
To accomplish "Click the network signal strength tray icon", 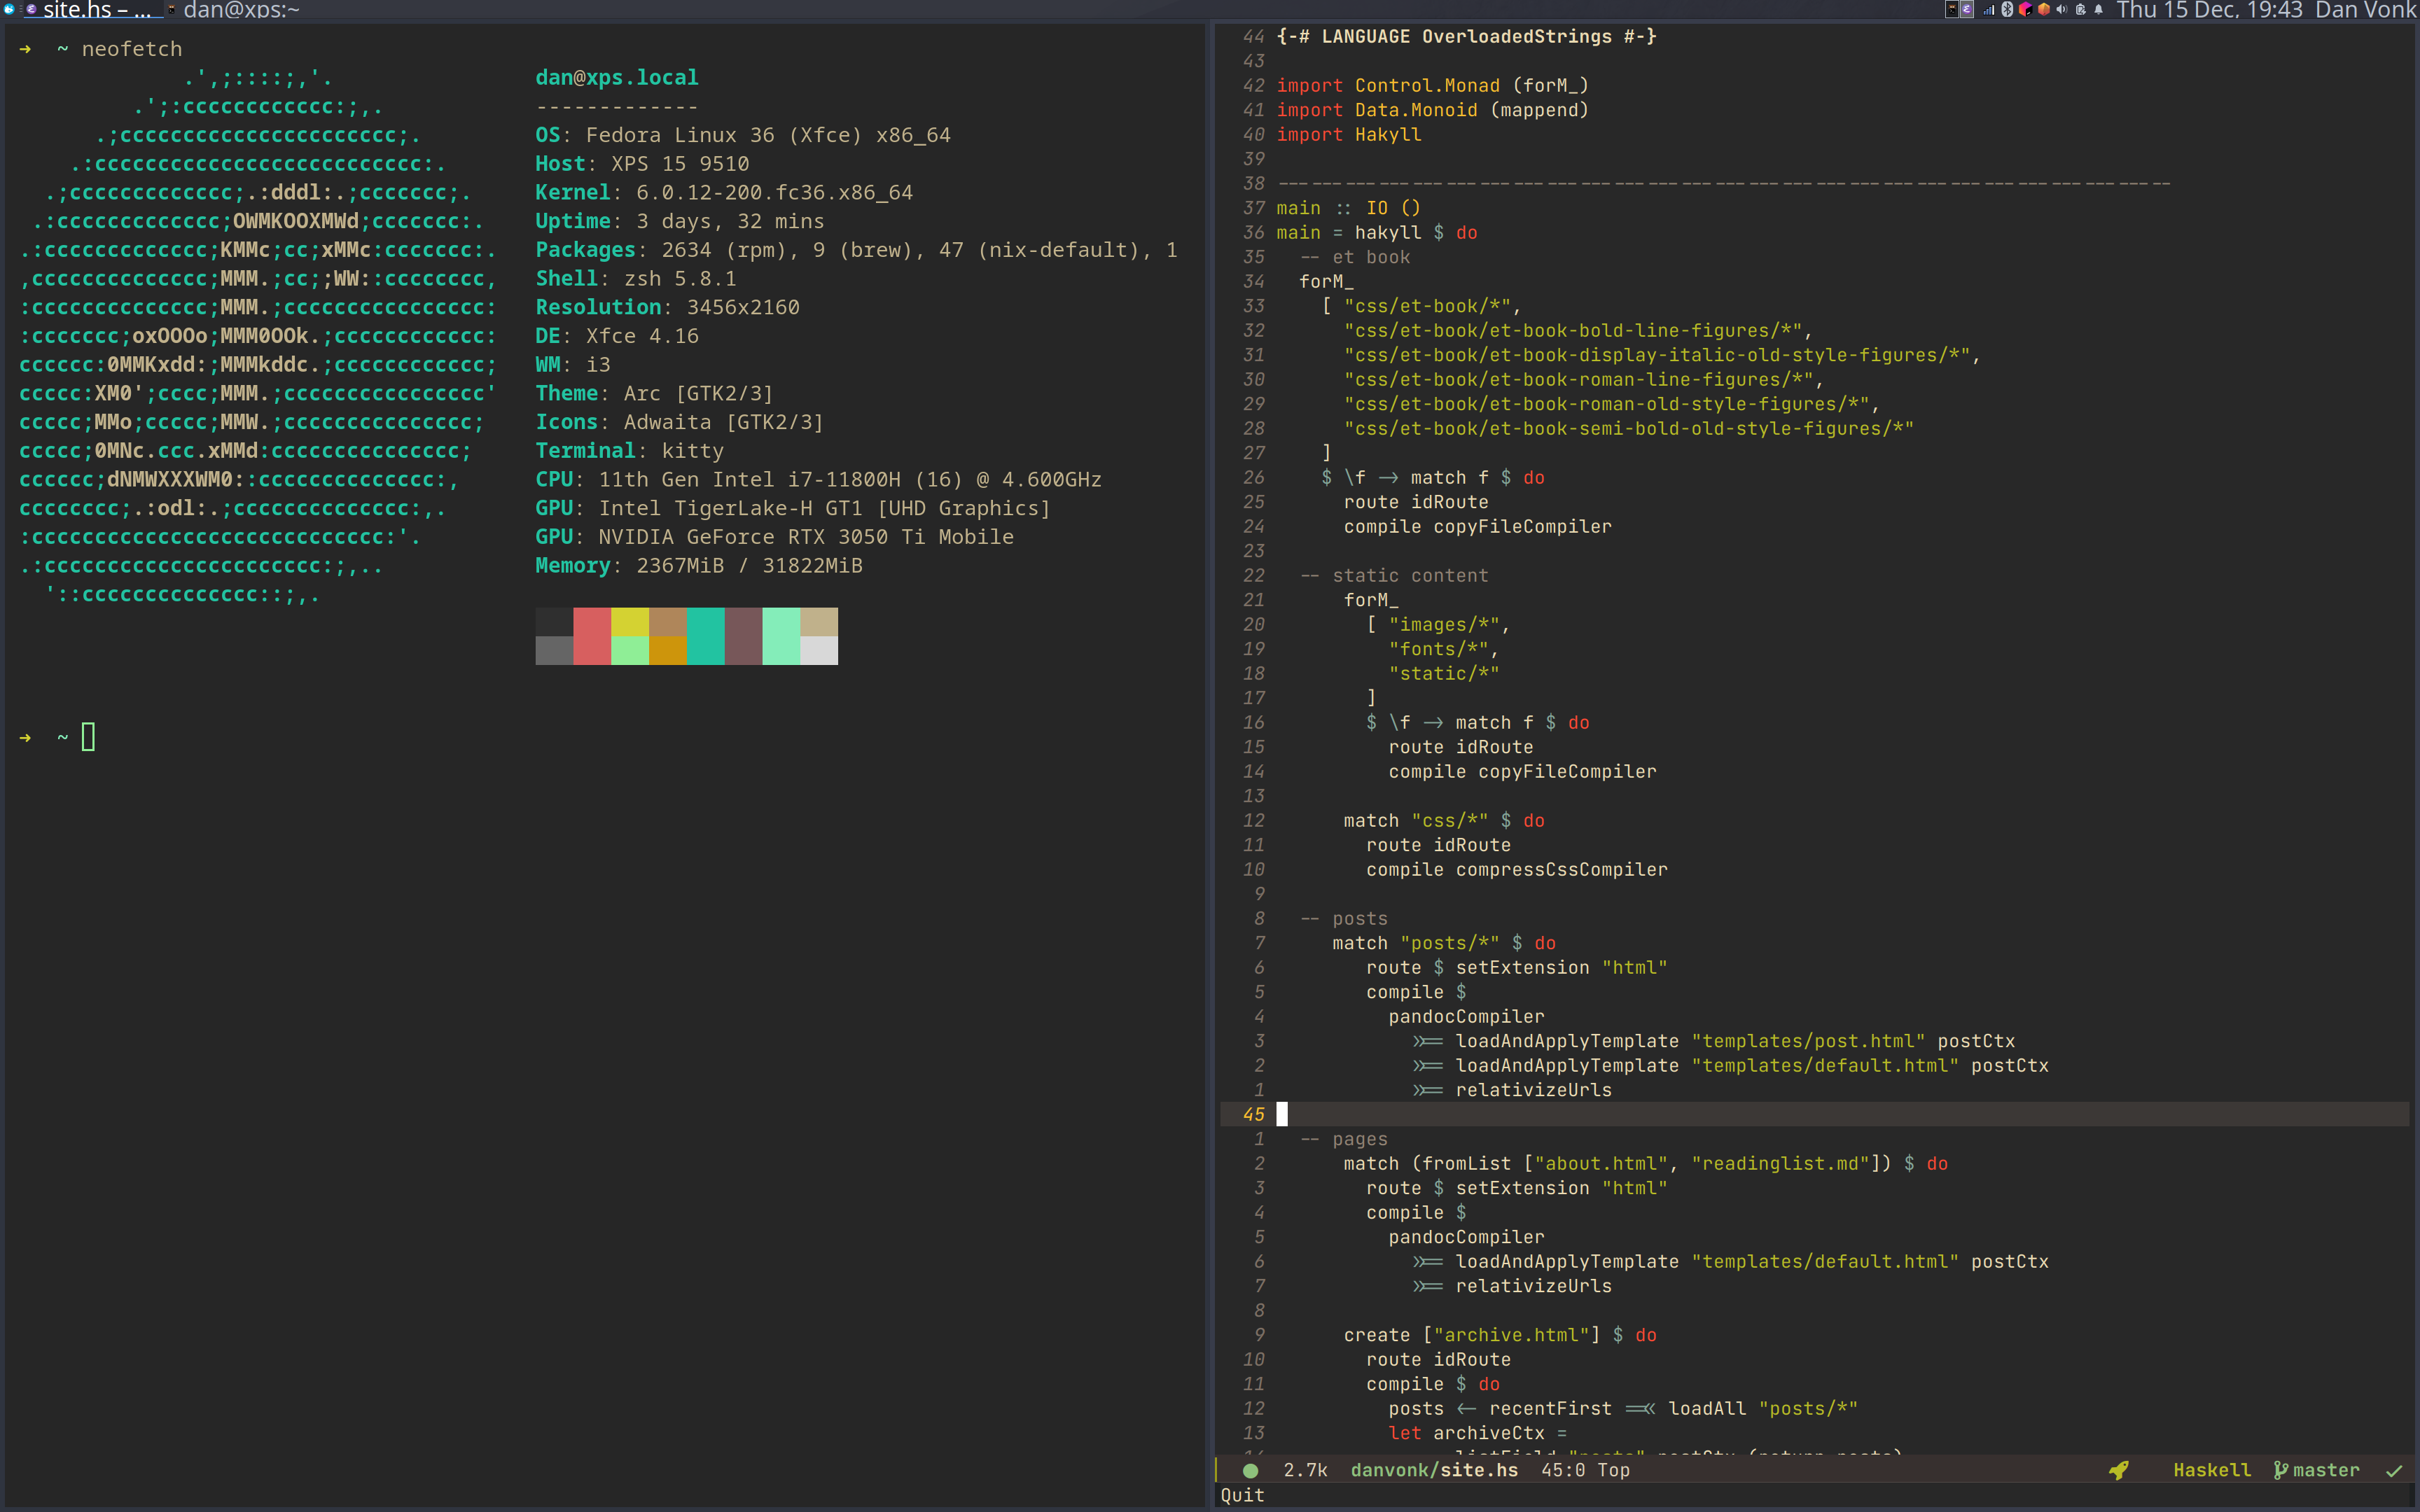I will [1989, 9].
